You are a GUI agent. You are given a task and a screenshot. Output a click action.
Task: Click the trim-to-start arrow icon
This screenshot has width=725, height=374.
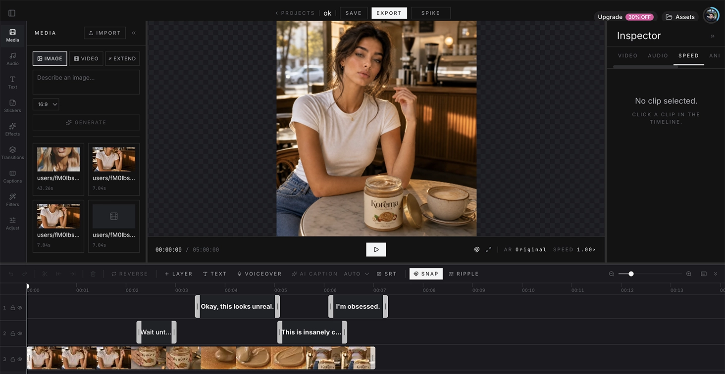point(58,274)
